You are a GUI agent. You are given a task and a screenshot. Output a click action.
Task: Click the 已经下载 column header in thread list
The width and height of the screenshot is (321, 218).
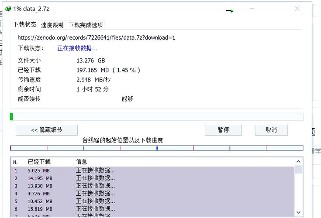point(39,162)
